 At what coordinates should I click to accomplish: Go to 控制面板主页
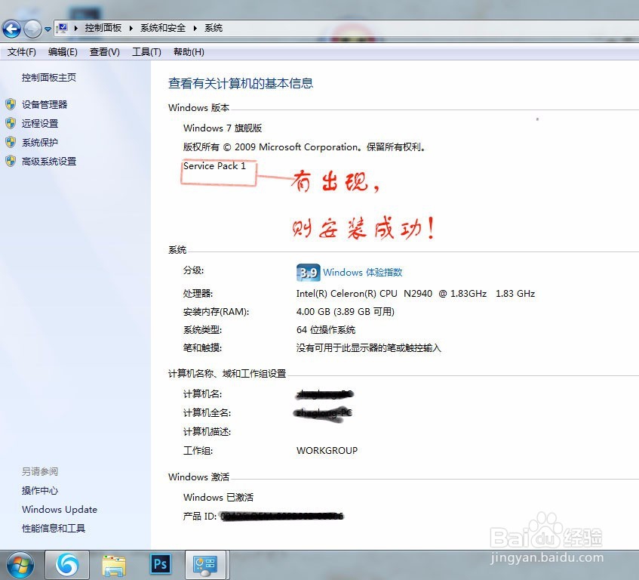tap(49, 78)
